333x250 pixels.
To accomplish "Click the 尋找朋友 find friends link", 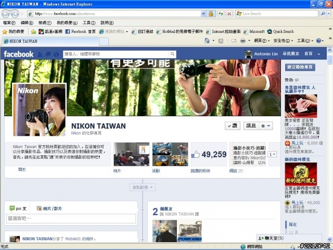I will click(x=291, y=54).
